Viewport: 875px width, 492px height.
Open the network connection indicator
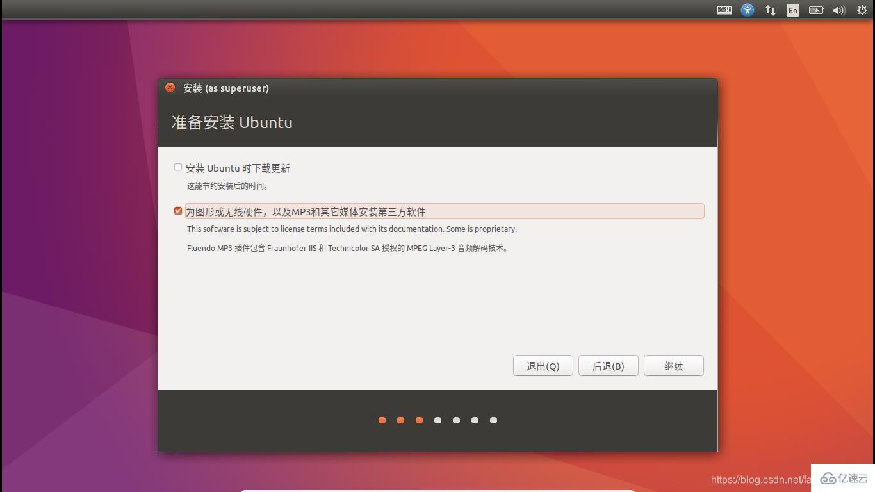point(771,10)
